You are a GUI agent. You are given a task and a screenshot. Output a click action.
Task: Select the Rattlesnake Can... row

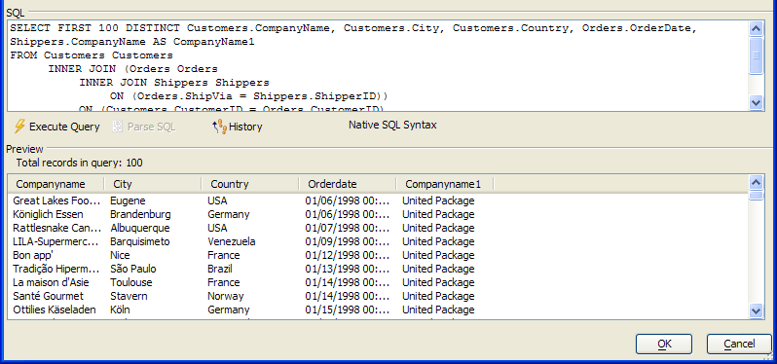pyautogui.click(x=378, y=229)
